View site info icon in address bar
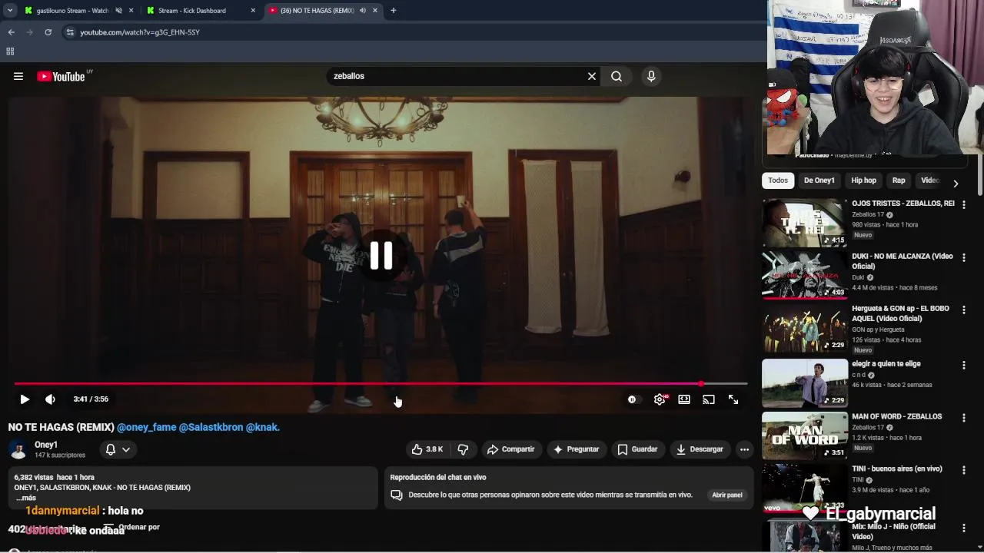The width and height of the screenshot is (984, 553). point(70,32)
